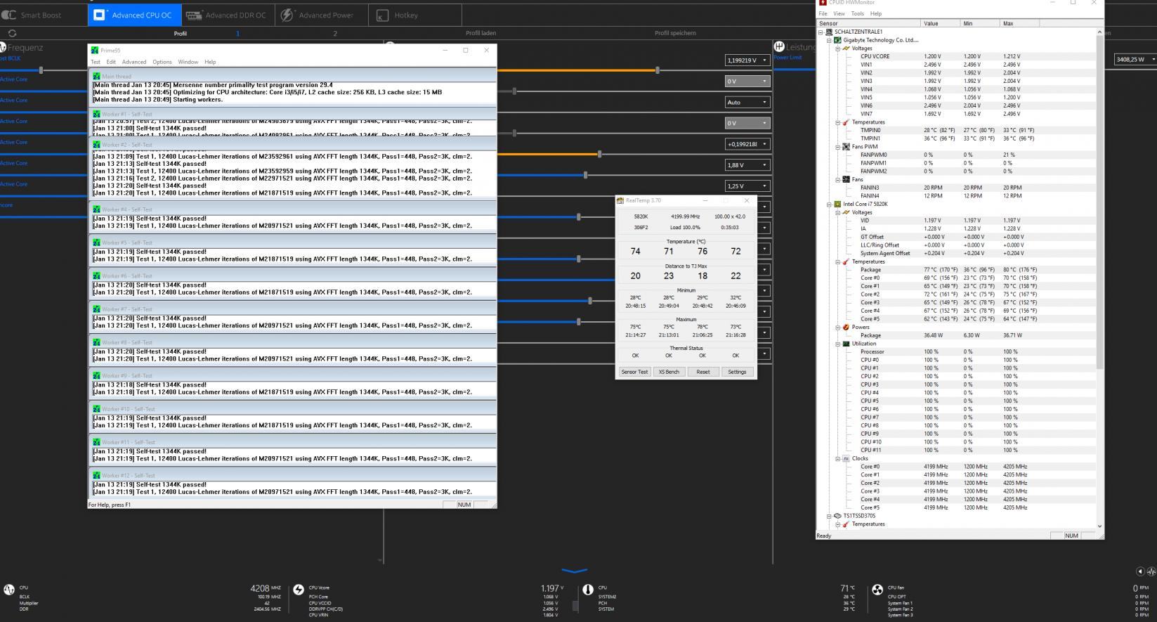Click the drive icon beside TS1TSSD370S
This screenshot has width=1157, height=622.
click(837, 516)
